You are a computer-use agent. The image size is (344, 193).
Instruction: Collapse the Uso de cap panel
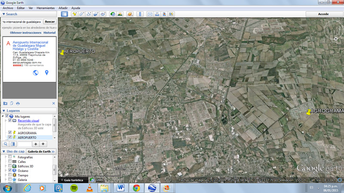[x=3, y=151]
